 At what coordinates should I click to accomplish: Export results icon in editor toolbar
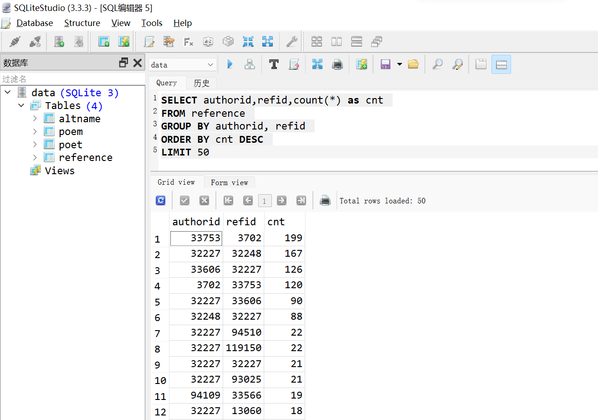point(317,64)
